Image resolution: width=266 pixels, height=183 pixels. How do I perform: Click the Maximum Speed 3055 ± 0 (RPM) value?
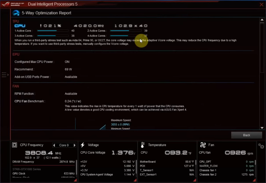120,124
